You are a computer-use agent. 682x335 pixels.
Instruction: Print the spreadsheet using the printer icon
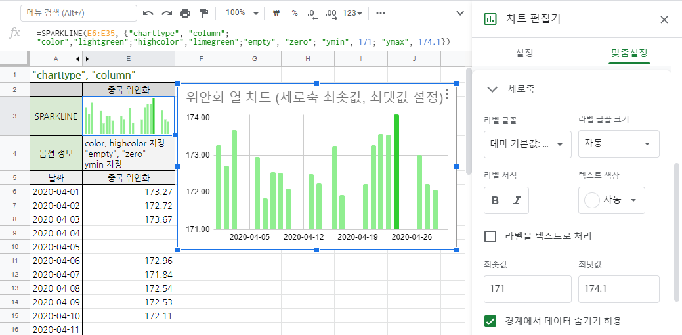pos(185,13)
